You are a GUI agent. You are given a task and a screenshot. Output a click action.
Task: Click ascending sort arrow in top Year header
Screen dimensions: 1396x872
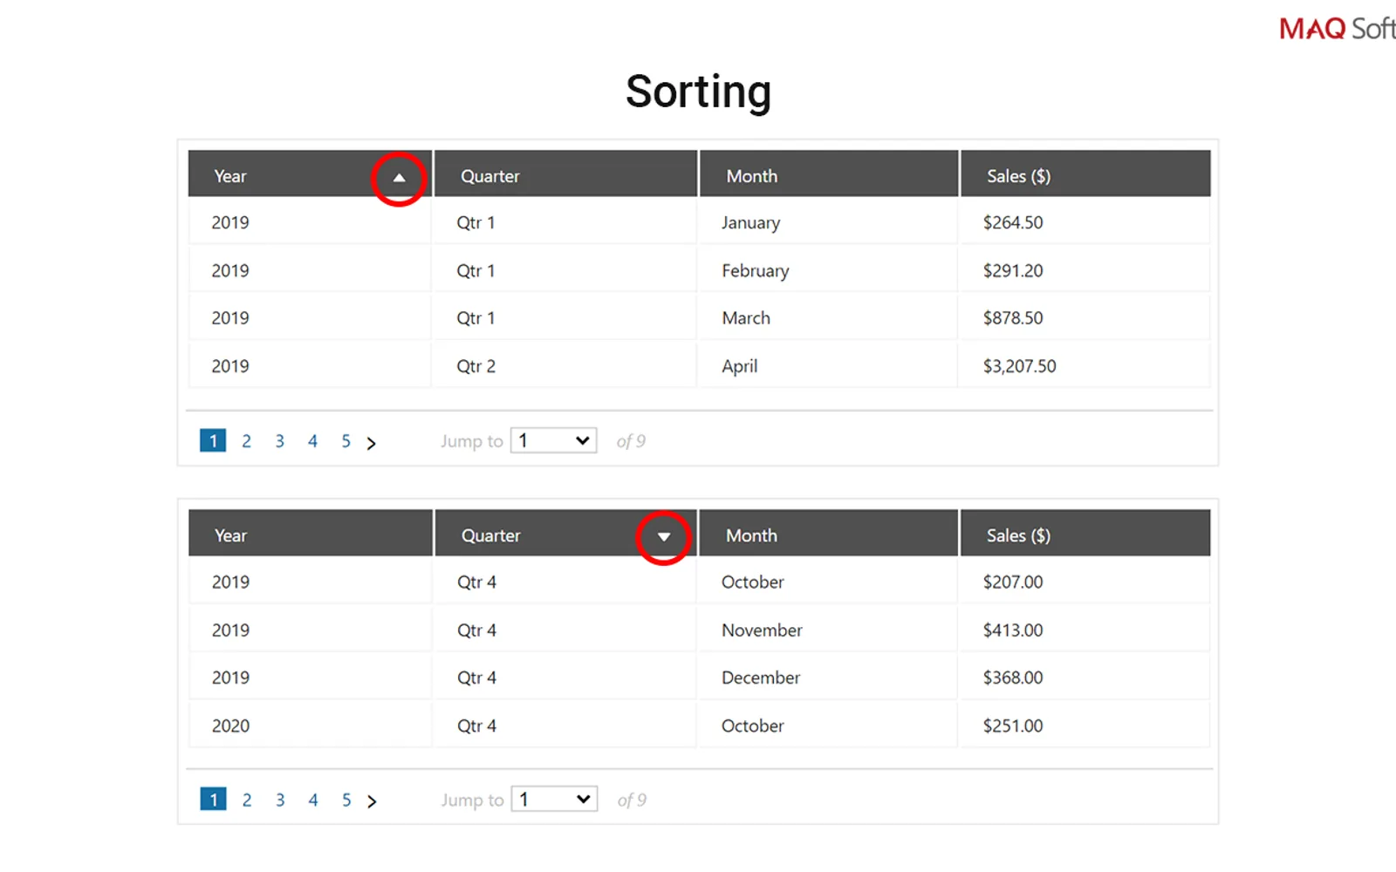(399, 178)
